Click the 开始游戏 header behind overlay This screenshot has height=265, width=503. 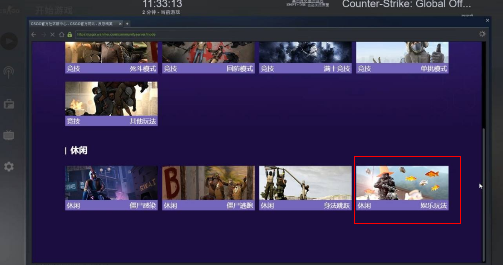(x=53, y=10)
